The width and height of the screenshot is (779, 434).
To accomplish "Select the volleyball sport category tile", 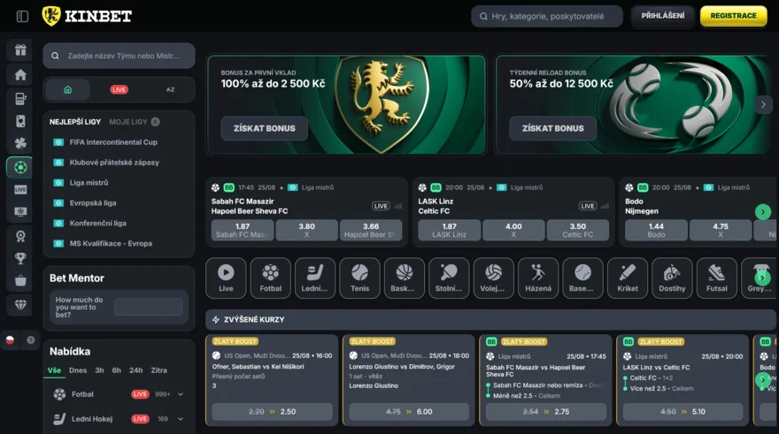I will coord(493,278).
